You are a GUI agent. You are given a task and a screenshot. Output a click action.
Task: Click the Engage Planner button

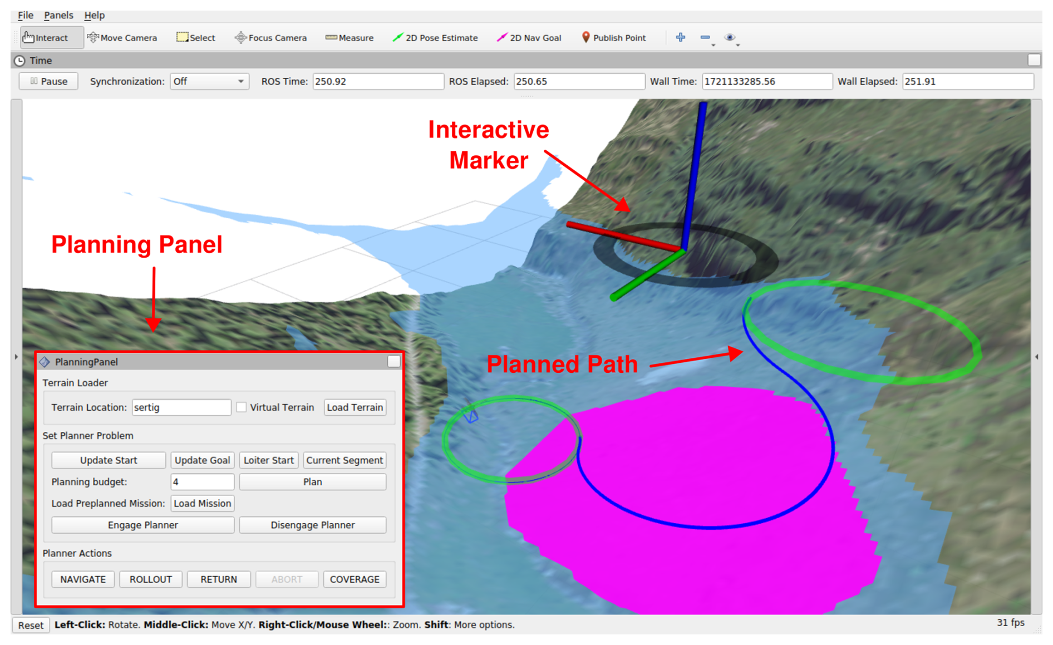pos(142,525)
